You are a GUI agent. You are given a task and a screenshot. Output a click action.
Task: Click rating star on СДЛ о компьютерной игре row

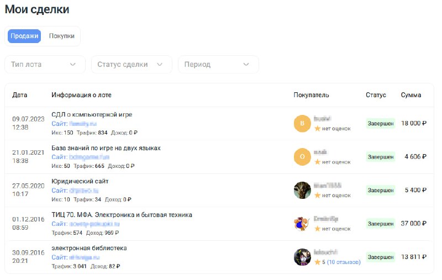pos(317,129)
